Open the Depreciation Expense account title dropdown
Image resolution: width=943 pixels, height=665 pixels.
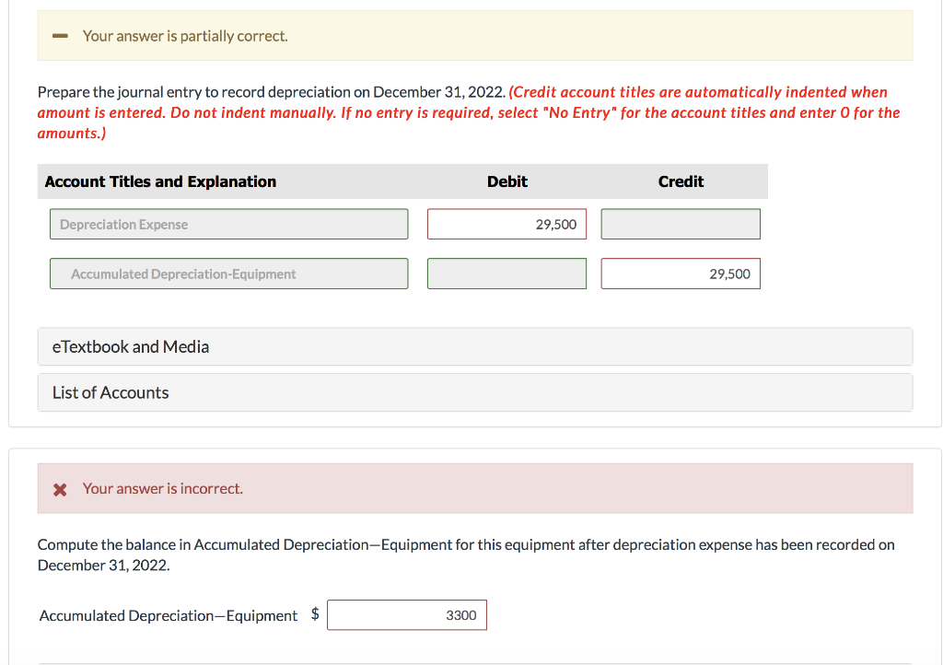228,224
